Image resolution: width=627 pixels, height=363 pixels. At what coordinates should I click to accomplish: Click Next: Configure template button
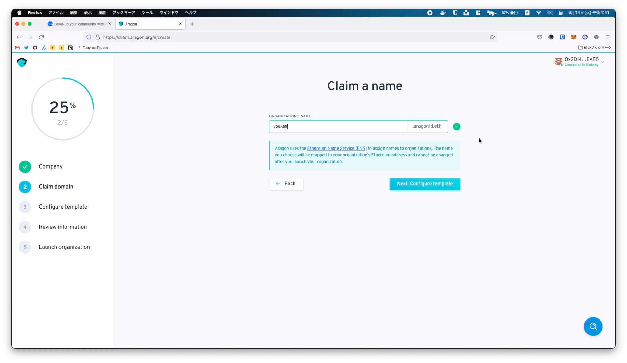(x=424, y=184)
